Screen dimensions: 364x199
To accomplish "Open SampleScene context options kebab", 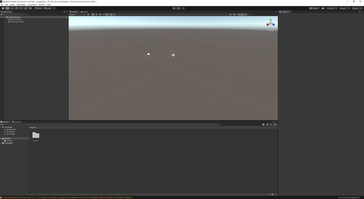I will pyautogui.click(x=66, y=17).
